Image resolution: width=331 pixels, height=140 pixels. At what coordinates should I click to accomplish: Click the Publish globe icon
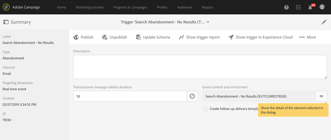coord(76,37)
